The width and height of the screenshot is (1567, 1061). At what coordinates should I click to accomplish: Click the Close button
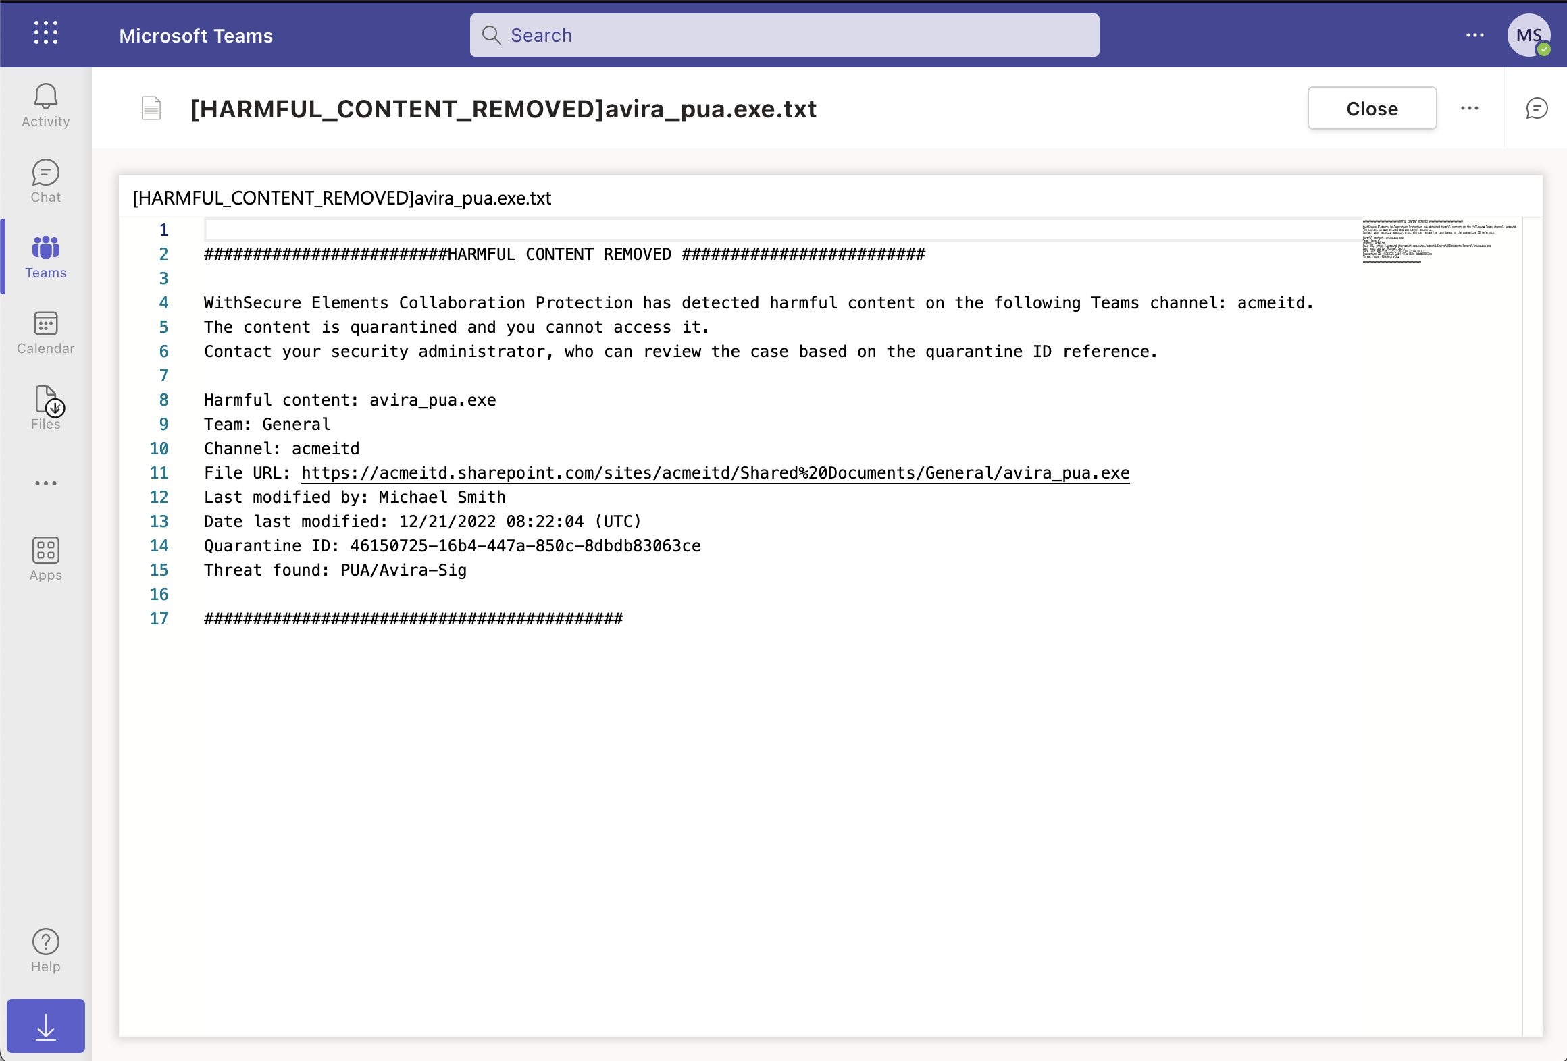point(1372,108)
